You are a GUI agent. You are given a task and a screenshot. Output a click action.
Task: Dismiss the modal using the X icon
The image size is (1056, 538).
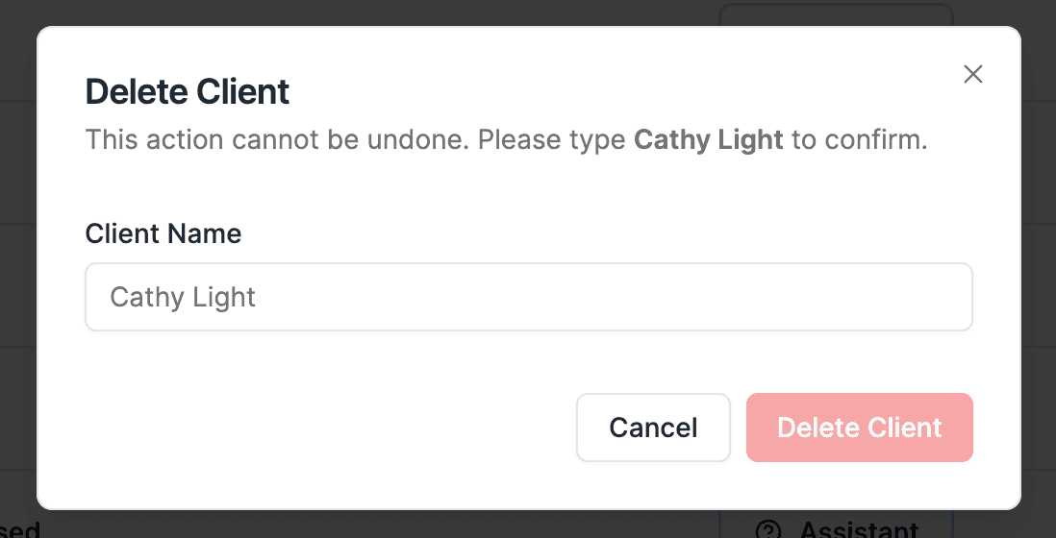point(972,75)
